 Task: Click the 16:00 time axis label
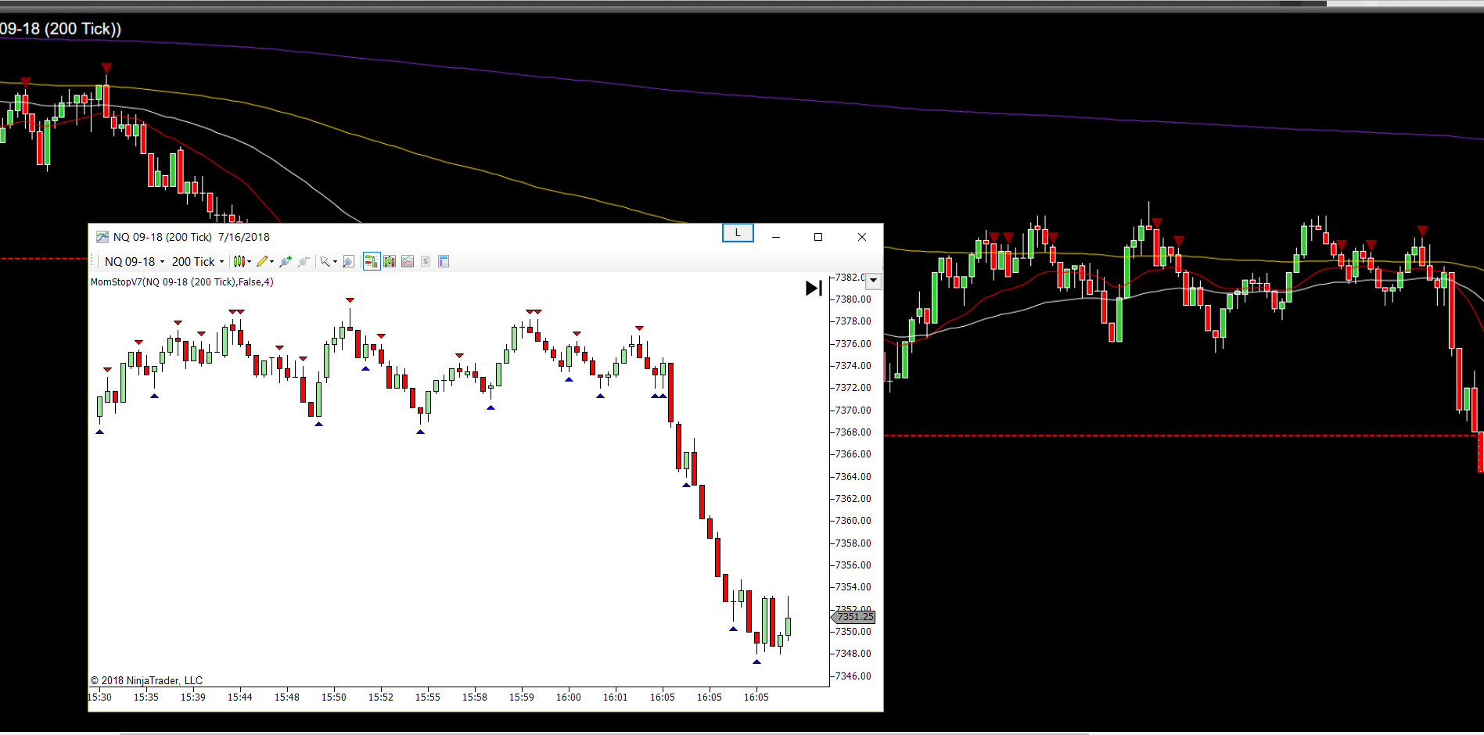pos(569,697)
